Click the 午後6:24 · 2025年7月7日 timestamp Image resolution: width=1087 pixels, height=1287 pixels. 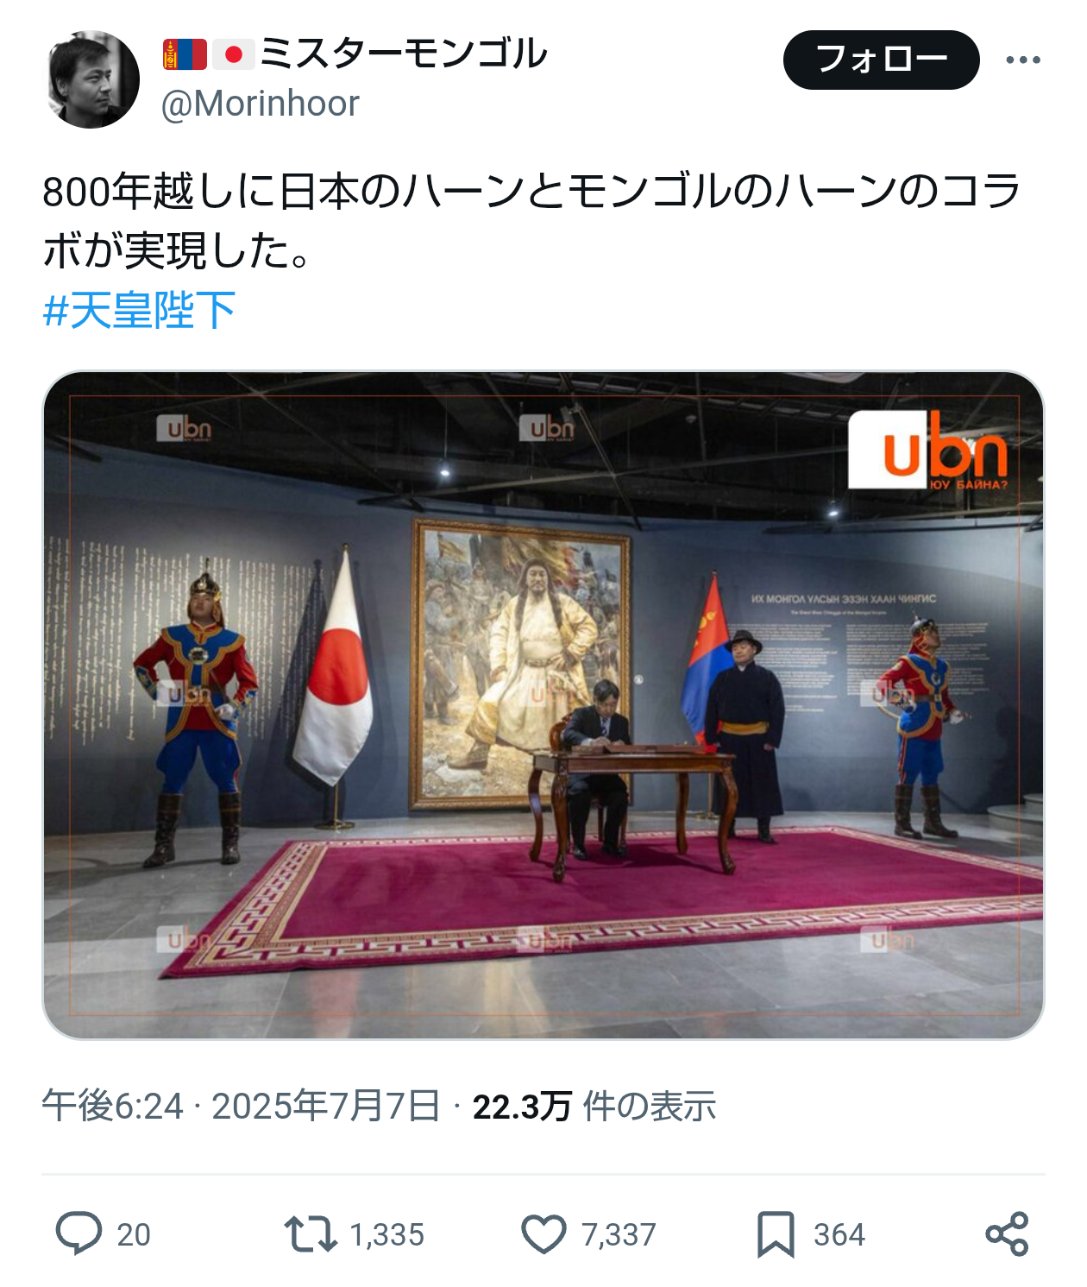coord(242,1106)
